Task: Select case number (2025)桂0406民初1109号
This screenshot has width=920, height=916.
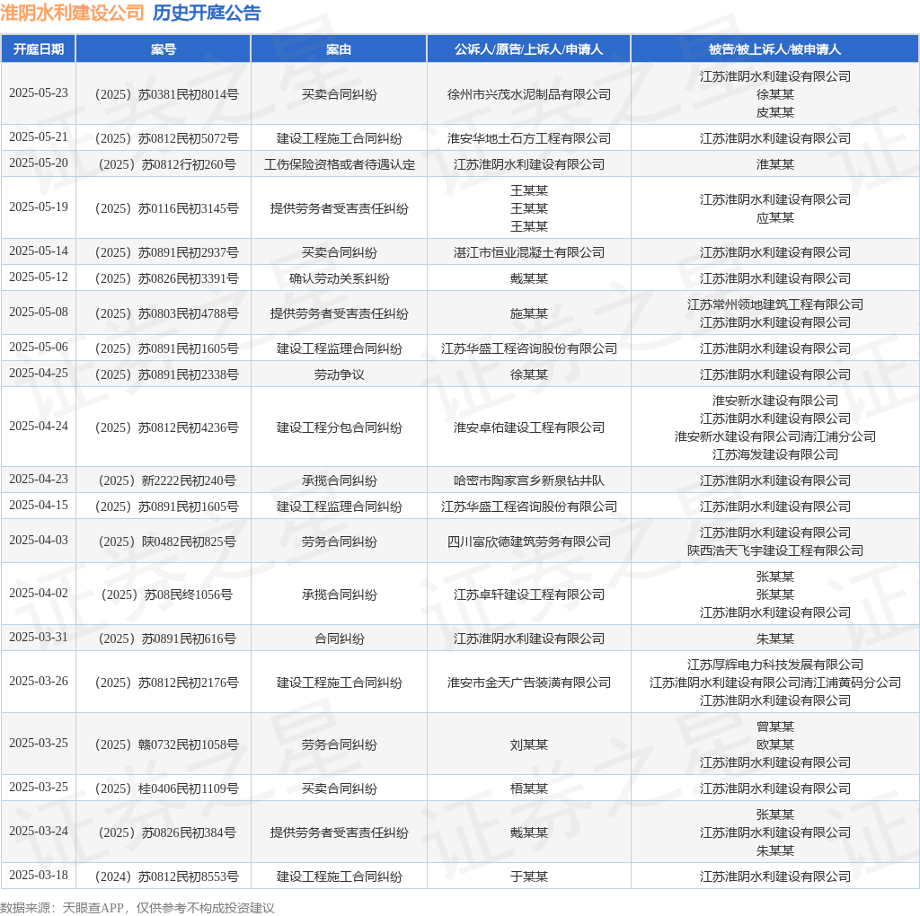Action: click(x=166, y=788)
